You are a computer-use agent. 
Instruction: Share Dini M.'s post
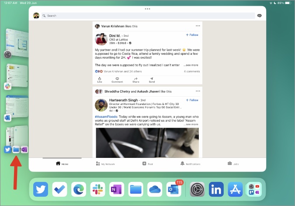point(136,80)
